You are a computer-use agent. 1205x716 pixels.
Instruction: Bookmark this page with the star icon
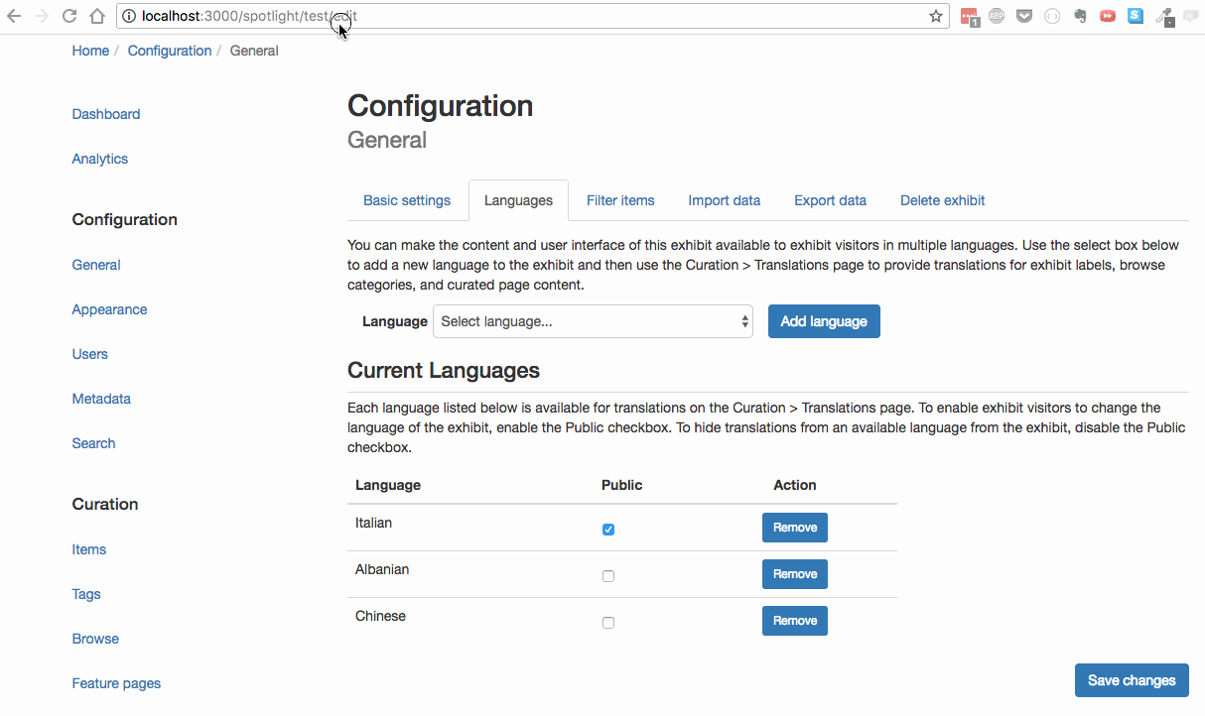coord(934,16)
